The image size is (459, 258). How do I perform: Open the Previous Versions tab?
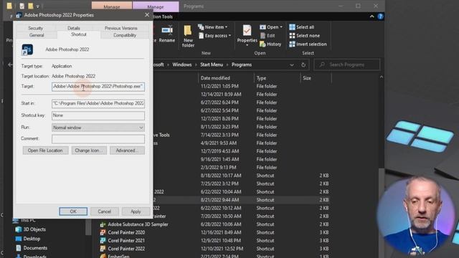pos(121,28)
